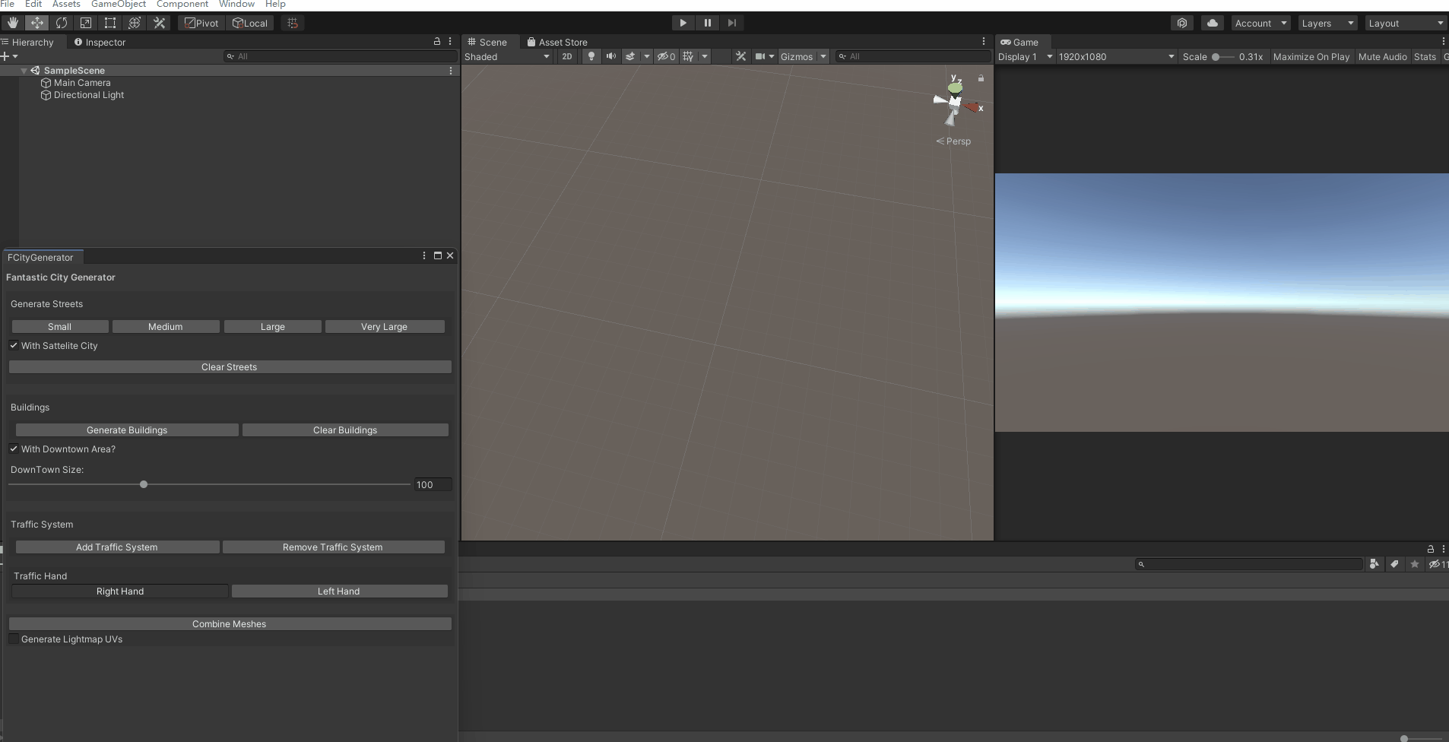Lock the bottom Project panel

pos(1431,549)
